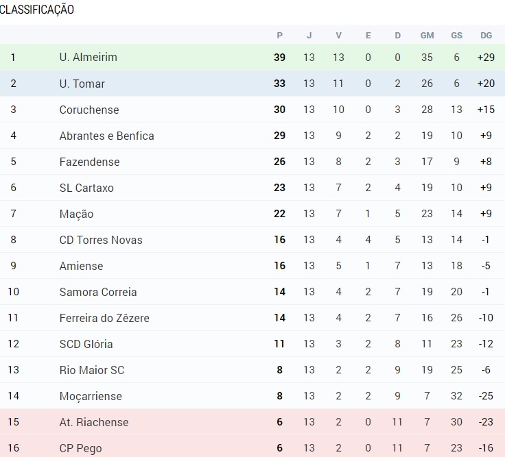Select the Fazendense row name
Screen dimensions: 505x457
[x=89, y=162]
